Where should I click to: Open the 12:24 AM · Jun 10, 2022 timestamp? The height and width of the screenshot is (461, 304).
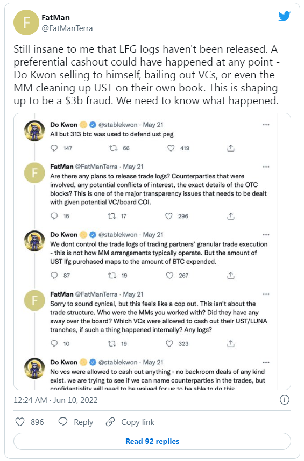[55, 400]
